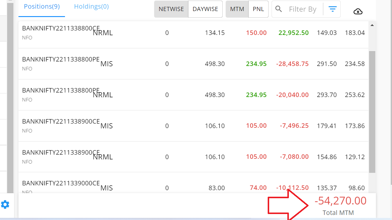The width and height of the screenshot is (392, 220).
Task: Click the price value 83.00
Action: [217, 188]
